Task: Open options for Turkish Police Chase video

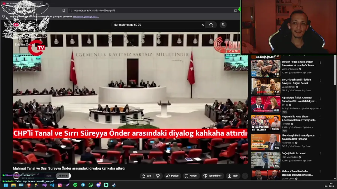Action: [x=320, y=62]
